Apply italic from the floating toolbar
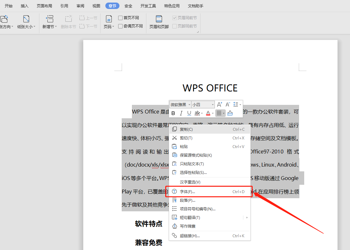 [181, 113]
